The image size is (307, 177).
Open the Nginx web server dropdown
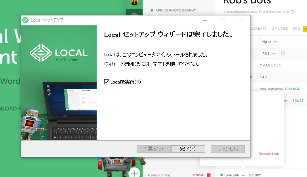click(270, 42)
